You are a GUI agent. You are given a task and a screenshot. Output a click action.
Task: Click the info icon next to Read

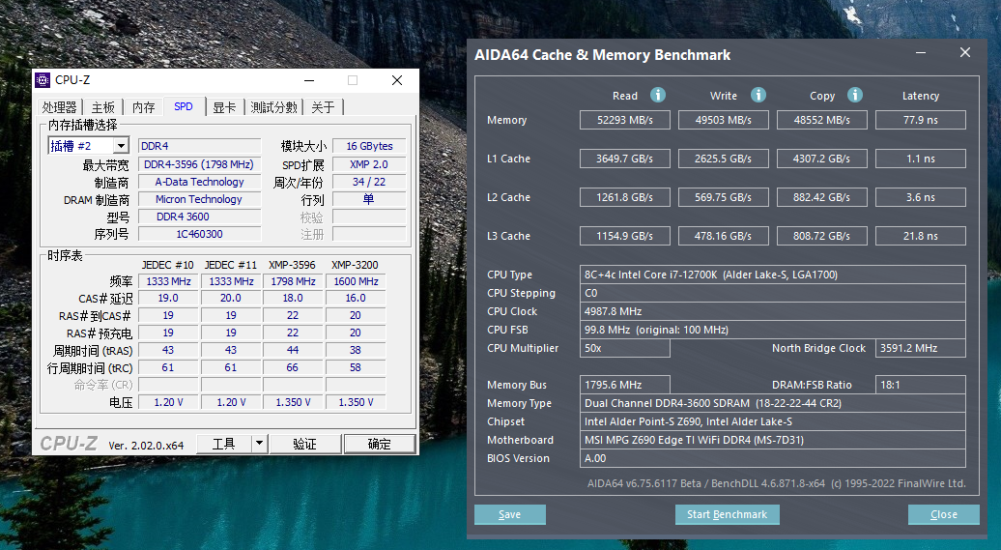[x=658, y=95]
